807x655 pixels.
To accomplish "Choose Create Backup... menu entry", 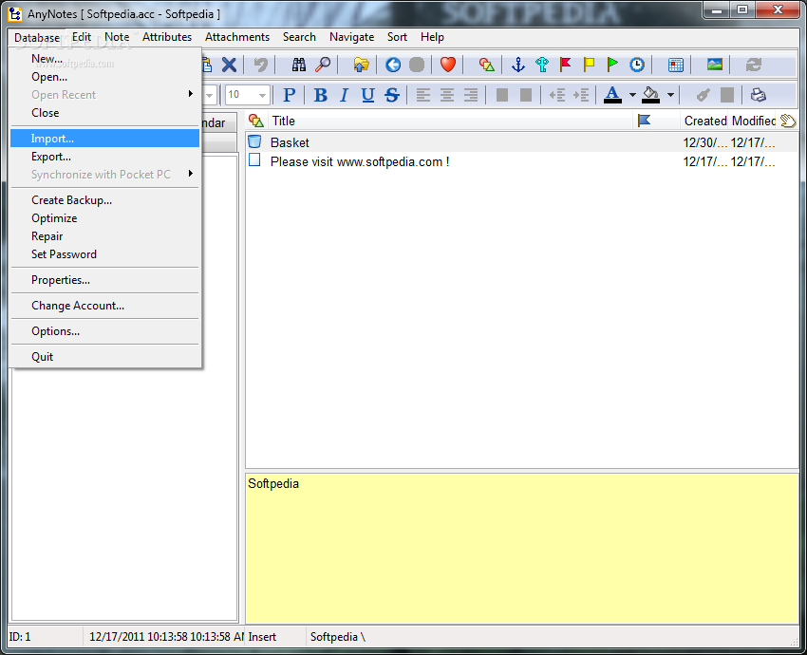I will (104, 200).
